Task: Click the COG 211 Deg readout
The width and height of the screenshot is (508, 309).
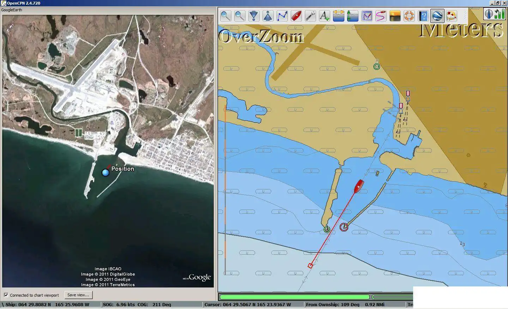Action: click(x=154, y=304)
